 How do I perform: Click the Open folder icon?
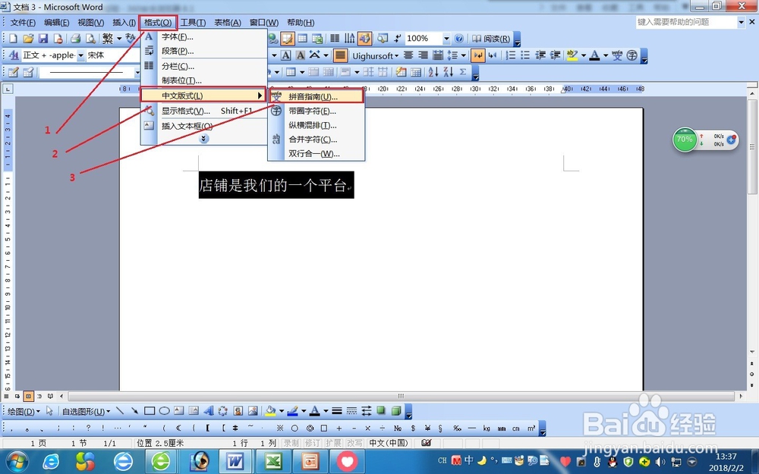pos(28,39)
